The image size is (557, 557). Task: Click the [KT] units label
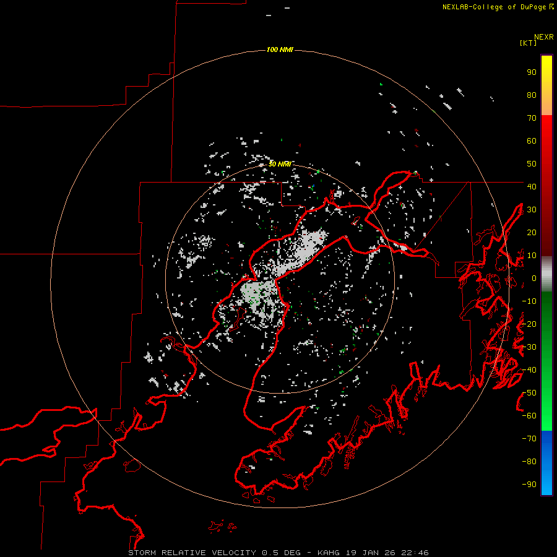528,43
